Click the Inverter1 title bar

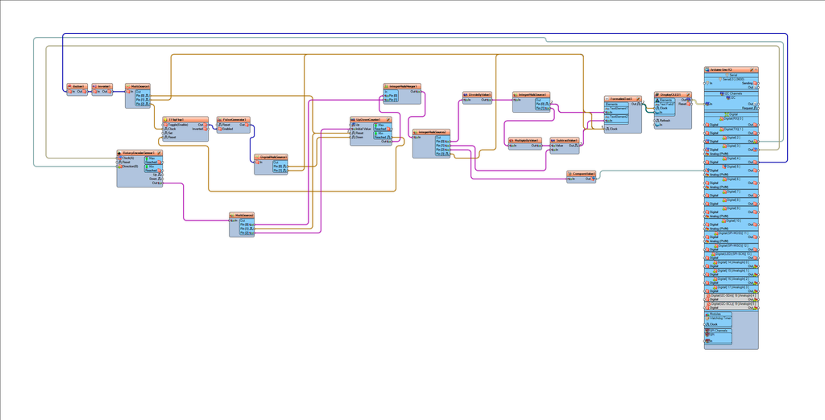[102, 85]
